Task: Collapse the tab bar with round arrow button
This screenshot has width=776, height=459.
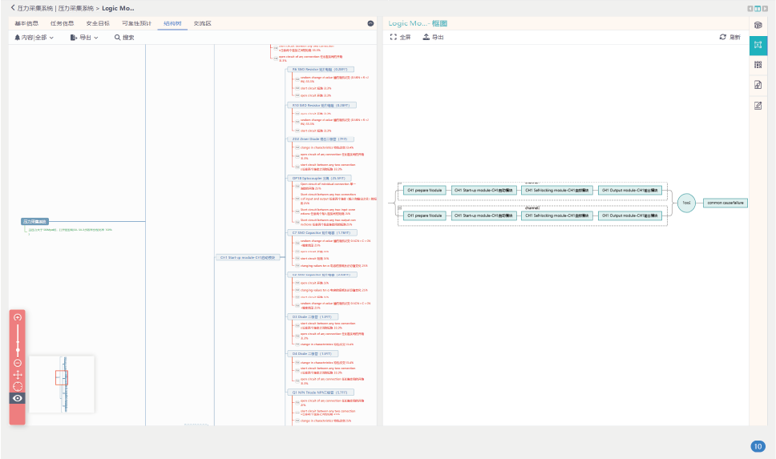Action: click(x=370, y=24)
